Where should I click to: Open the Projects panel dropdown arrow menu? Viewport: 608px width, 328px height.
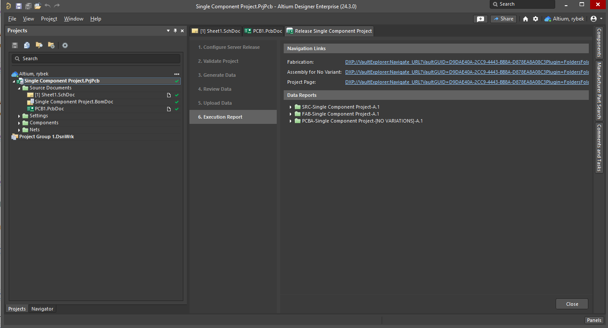pos(168,31)
